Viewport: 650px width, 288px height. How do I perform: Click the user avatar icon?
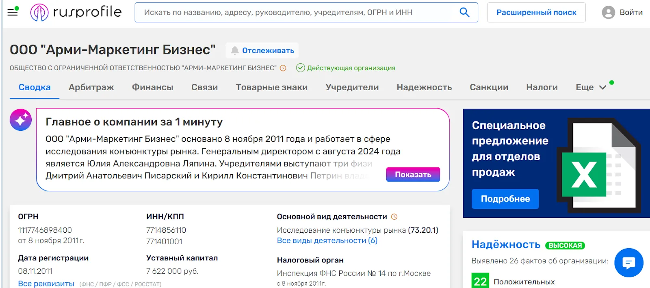(608, 13)
